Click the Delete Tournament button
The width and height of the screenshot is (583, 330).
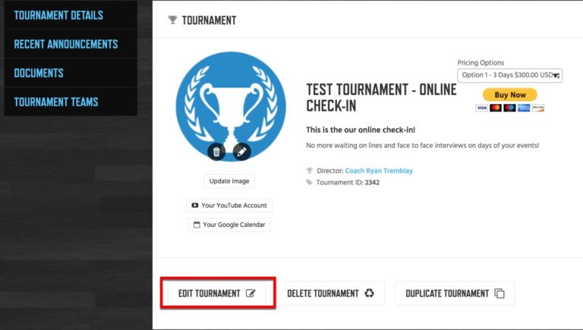point(330,294)
